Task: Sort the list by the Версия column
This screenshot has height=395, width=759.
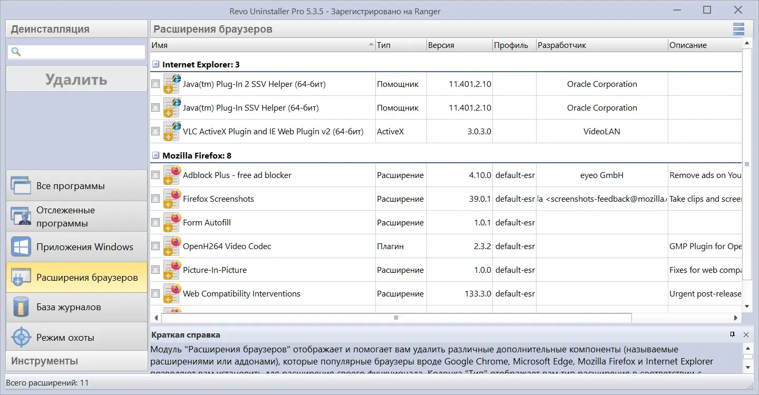Action: click(x=459, y=45)
